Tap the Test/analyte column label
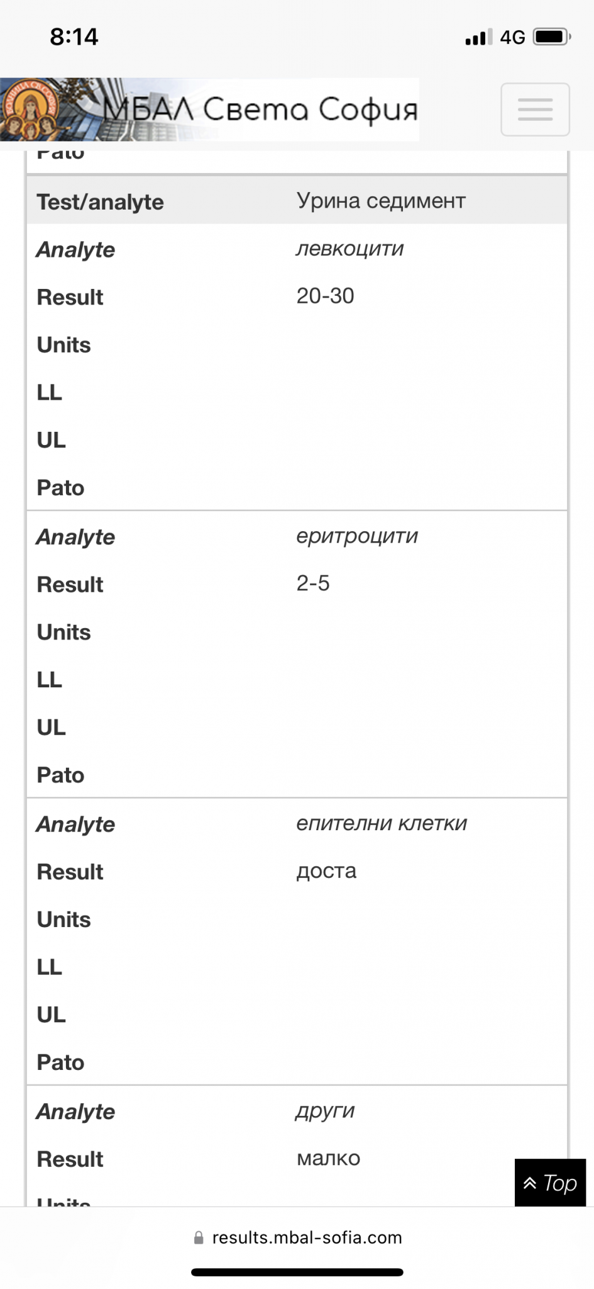The width and height of the screenshot is (594, 1289). point(100,202)
